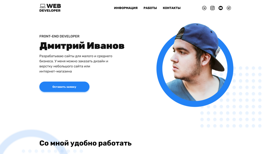Visit the YouTube channel icon
This screenshot has width=270, height=154.
click(x=221, y=8)
